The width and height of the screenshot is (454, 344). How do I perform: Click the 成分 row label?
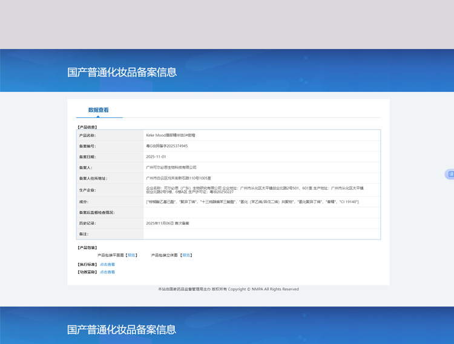tap(84, 202)
